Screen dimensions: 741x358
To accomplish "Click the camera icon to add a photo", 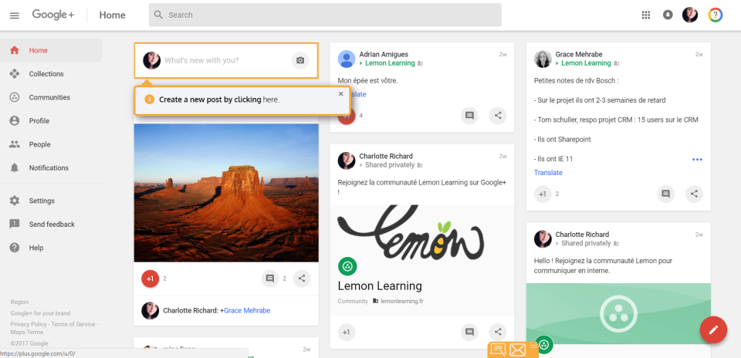I will click(300, 60).
